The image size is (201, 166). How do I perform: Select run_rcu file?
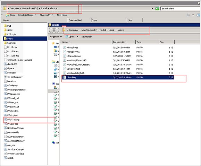point(9,145)
